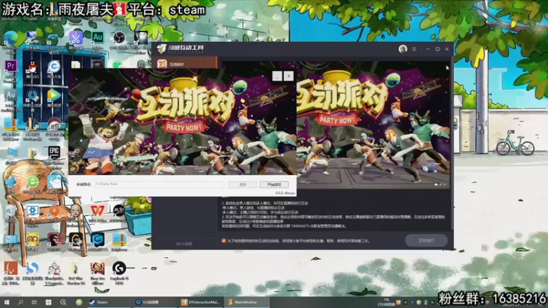Open the Sogou blue S desktop icon

coord(32,268)
